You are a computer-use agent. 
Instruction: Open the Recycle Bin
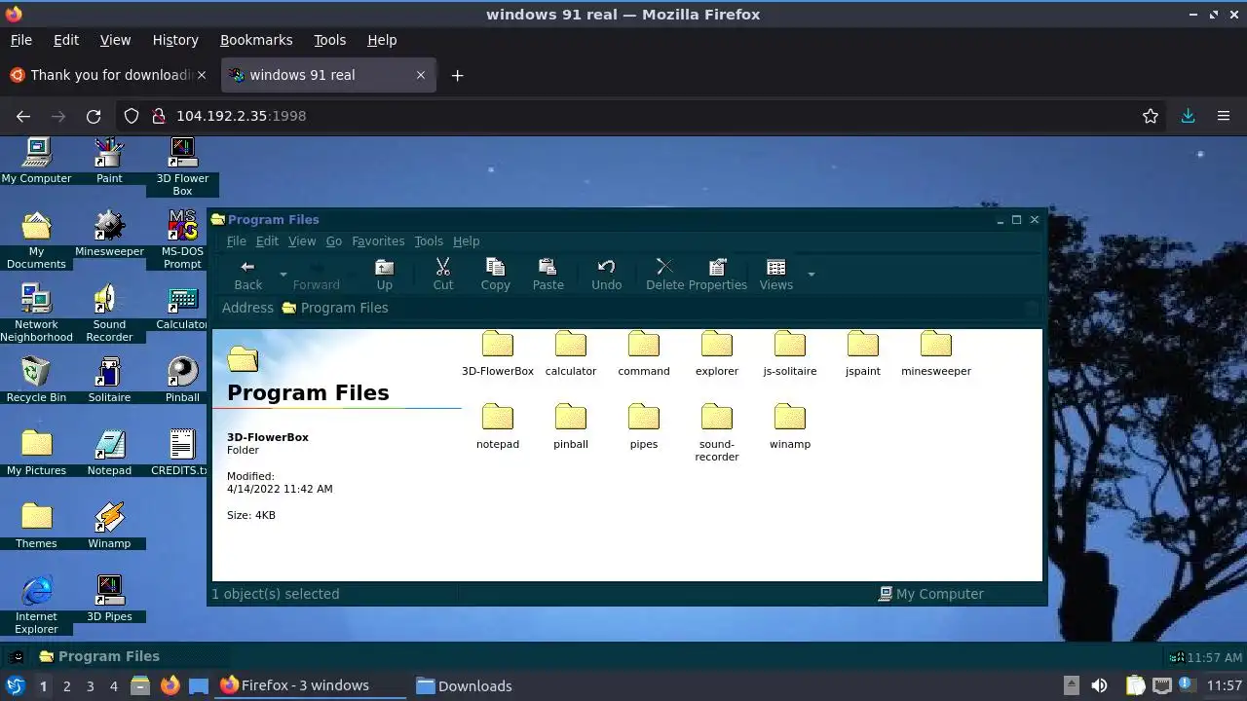[x=36, y=380]
